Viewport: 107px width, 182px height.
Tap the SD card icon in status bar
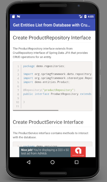point(13,16)
